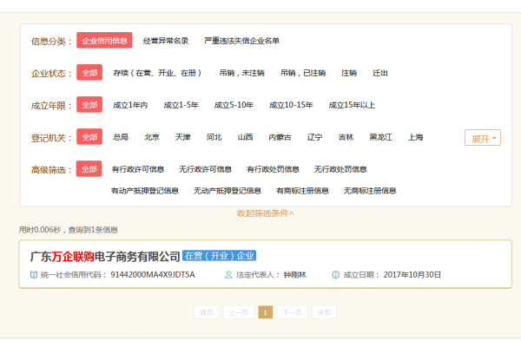Expand registration authorities with 展开 dropdown

pyautogui.click(x=483, y=138)
